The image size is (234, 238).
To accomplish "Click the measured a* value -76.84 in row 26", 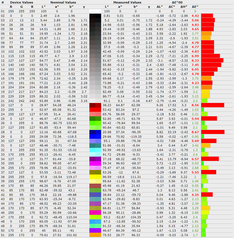I will click(x=120, y=123).
